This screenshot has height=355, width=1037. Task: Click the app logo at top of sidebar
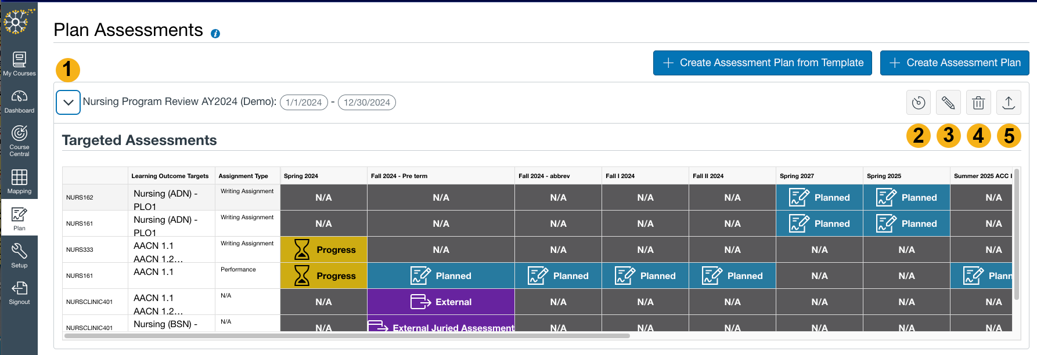point(18,21)
